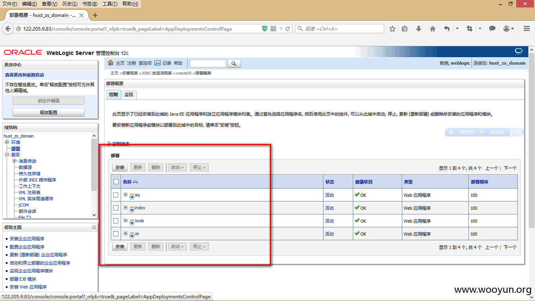
Task: Collapse the 服务 tree node
Action: pos(7,155)
